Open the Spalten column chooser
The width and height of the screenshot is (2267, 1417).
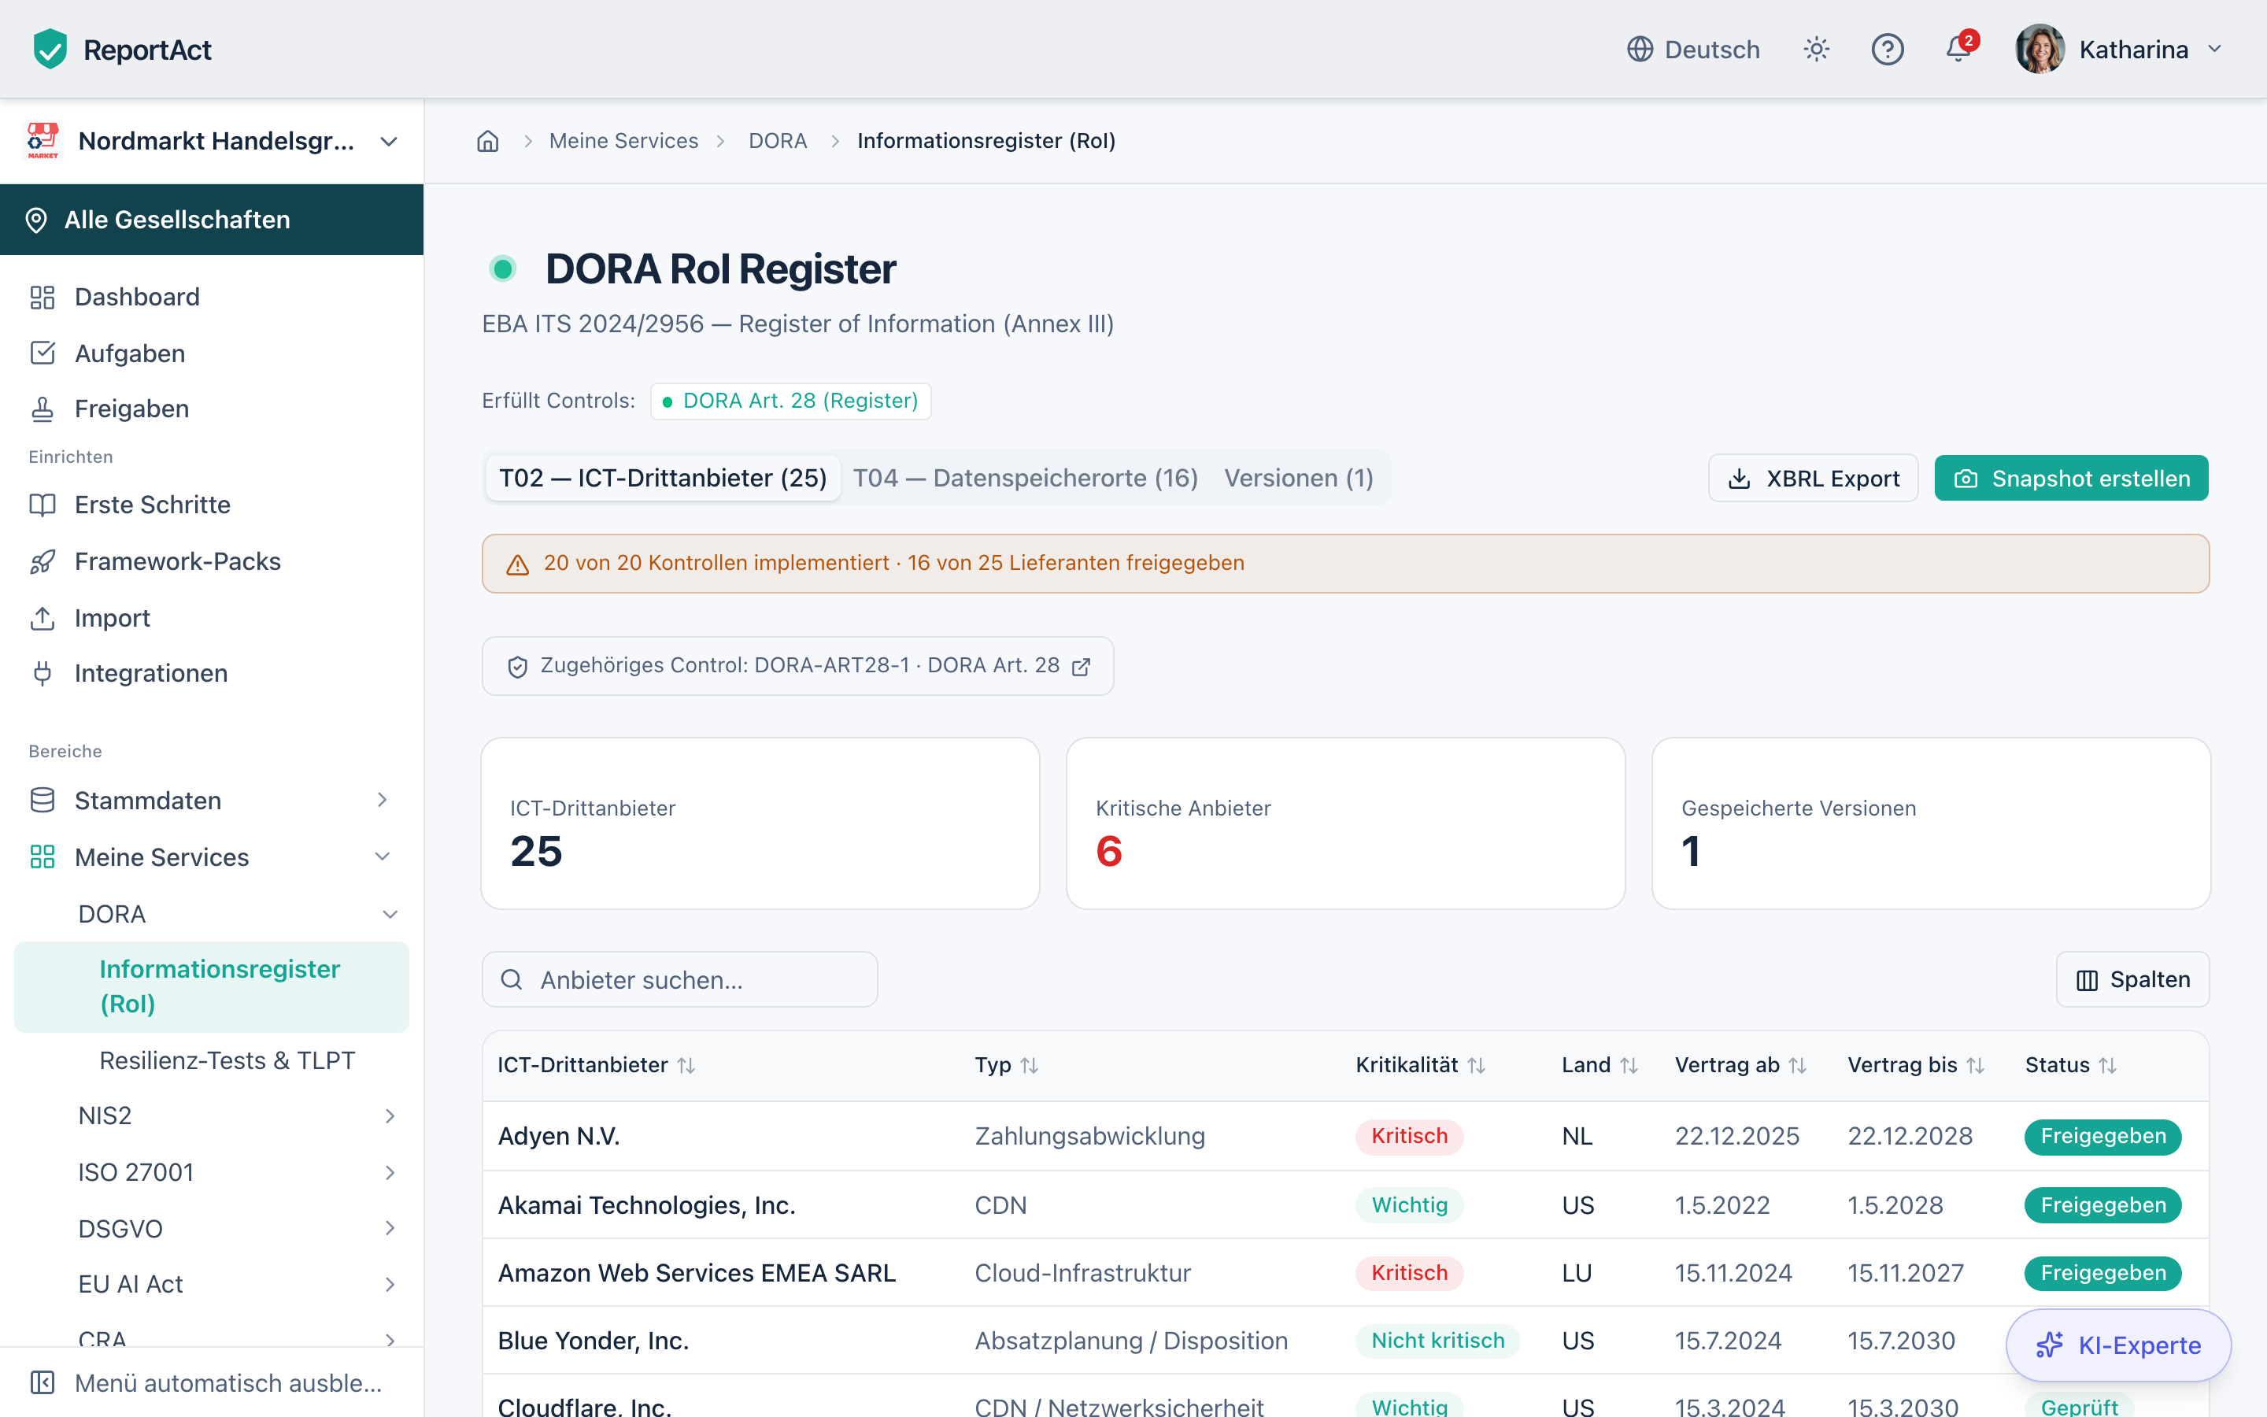point(2132,979)
